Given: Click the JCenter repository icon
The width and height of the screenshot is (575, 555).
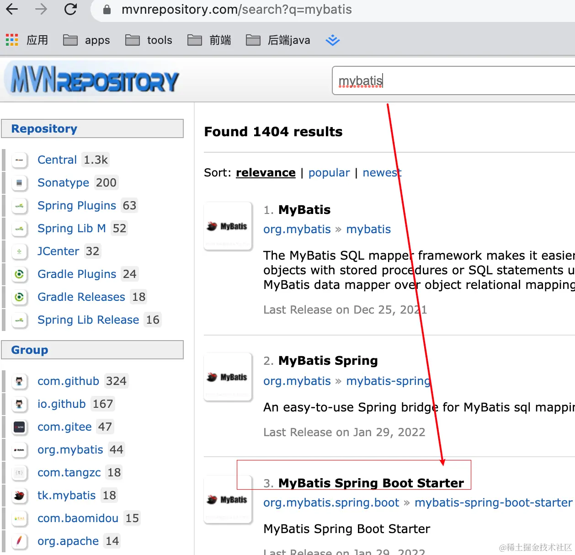Looking at the screenshot, I should click(x=19, y=251).
